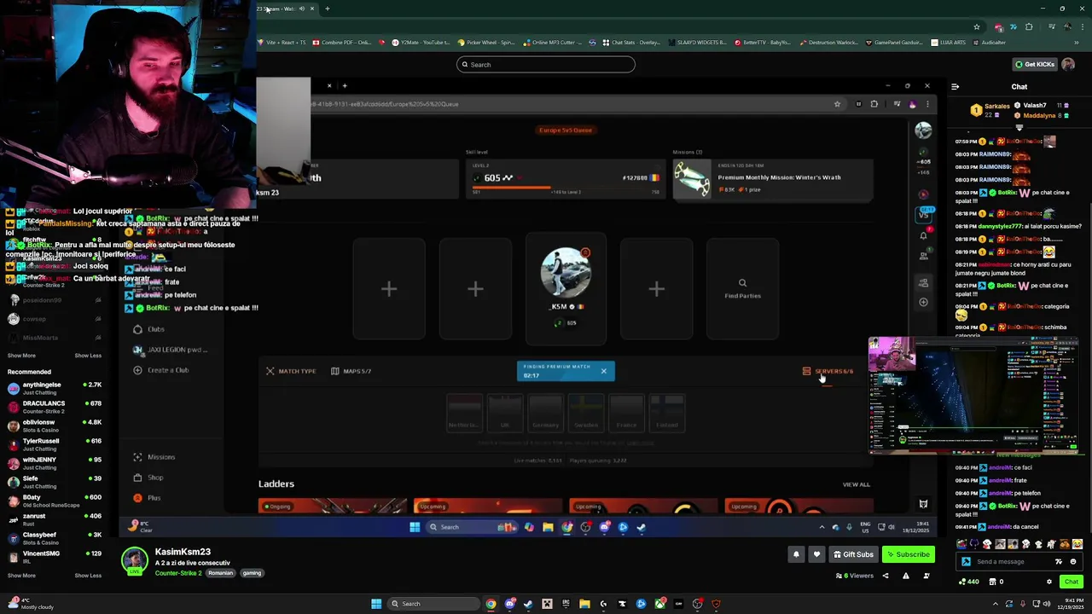
Task: Click Create a Club entry
Action: coord(161,370)
